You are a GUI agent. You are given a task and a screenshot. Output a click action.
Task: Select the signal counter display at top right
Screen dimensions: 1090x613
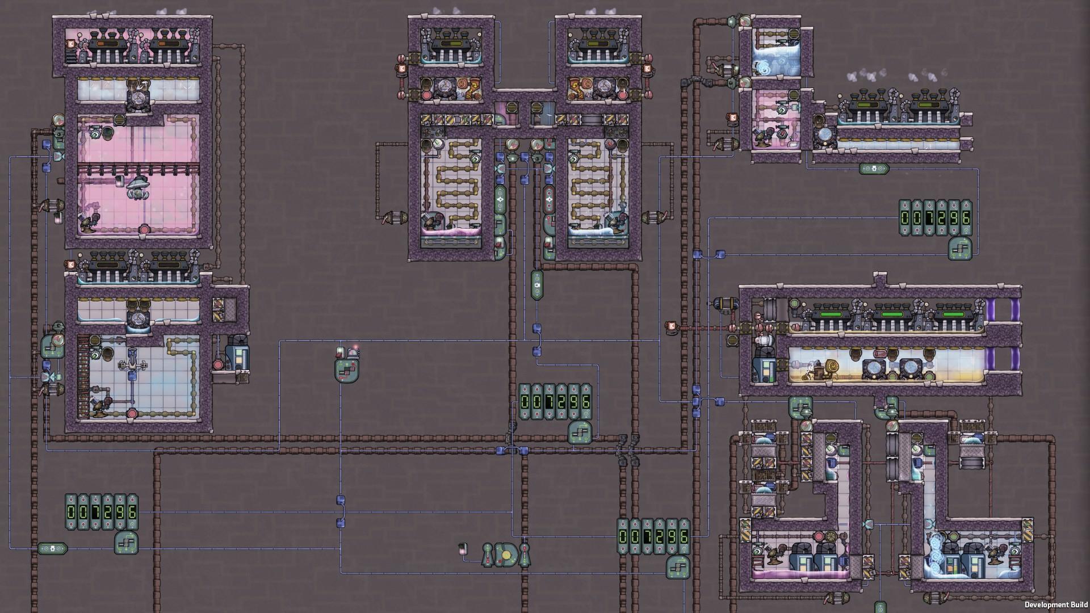pos(935,217)
